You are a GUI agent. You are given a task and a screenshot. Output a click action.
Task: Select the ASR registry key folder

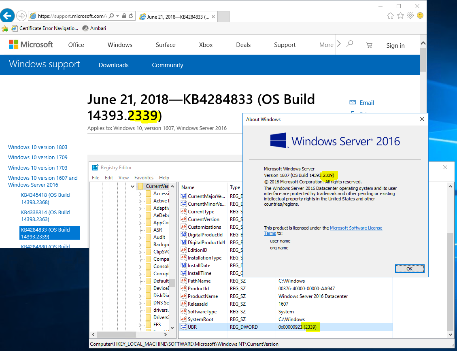(x=153, y=230)
